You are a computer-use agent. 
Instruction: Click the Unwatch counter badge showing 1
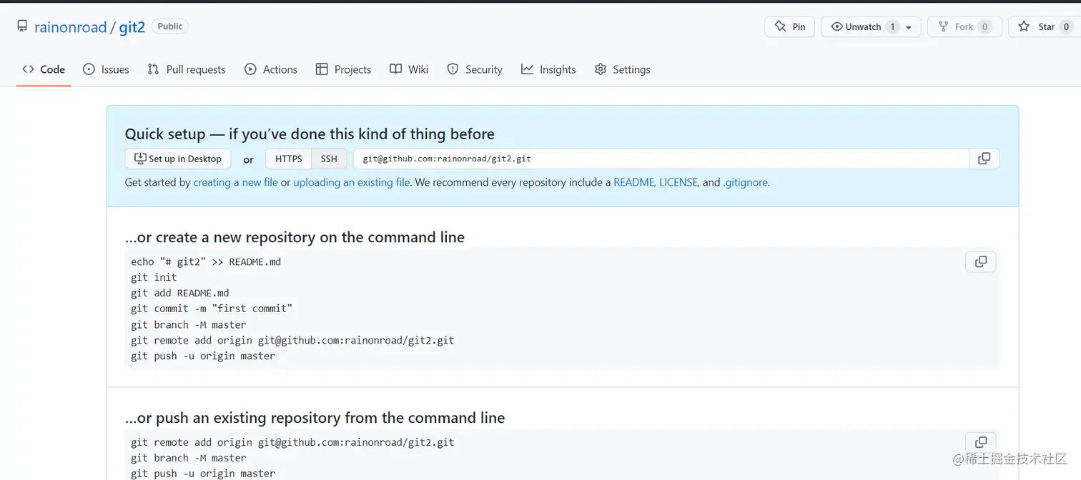pyautogui.click(x=892, y=26)
